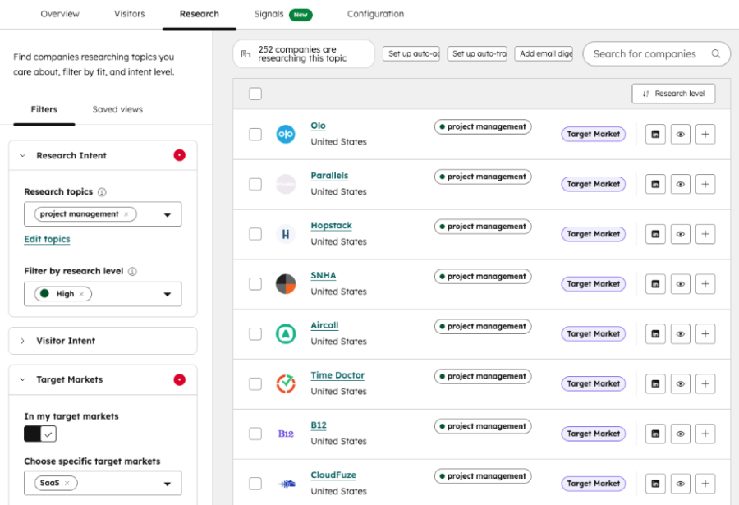Viewport: 739px width, 505px height.
Task: Open LinkedIn icon in Hopstack row
Action: (x=655, y=234)
